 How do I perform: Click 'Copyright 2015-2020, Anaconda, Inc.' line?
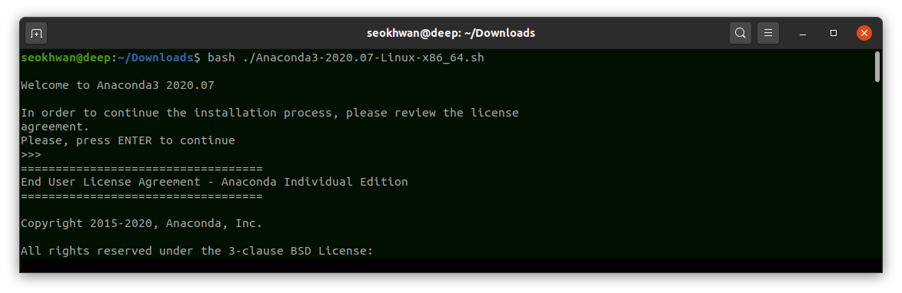[141, 223]
